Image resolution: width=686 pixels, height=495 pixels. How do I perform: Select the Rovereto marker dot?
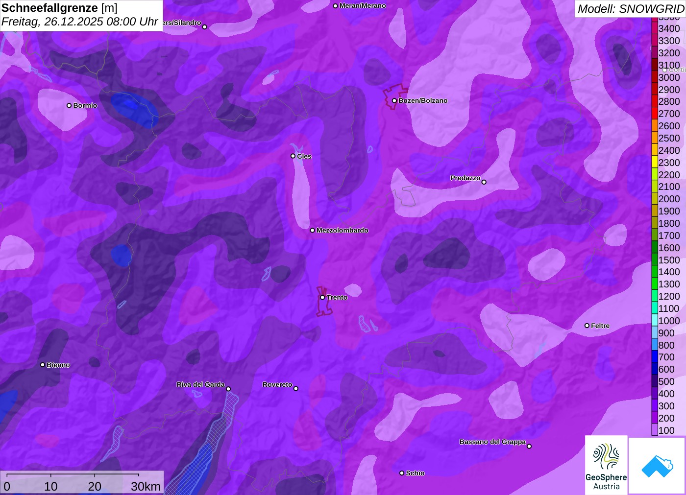coord(296,389)
